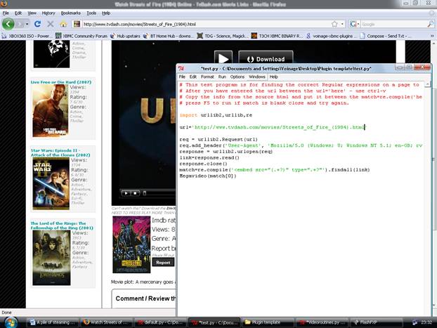
Task: Click inside the Google search box
Action: click(394, 25)
